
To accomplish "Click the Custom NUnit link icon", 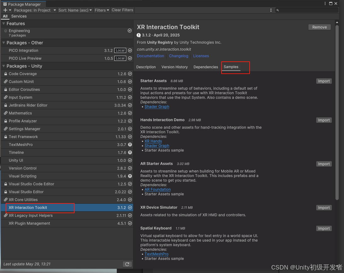I will pyautogui.click(x=5, y=82).
